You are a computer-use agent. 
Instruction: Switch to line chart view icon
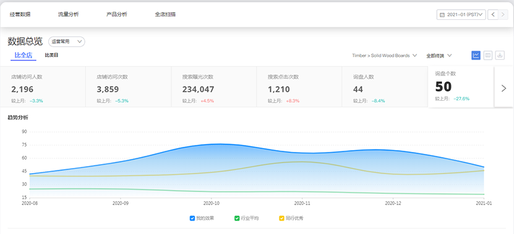(476, 55)
